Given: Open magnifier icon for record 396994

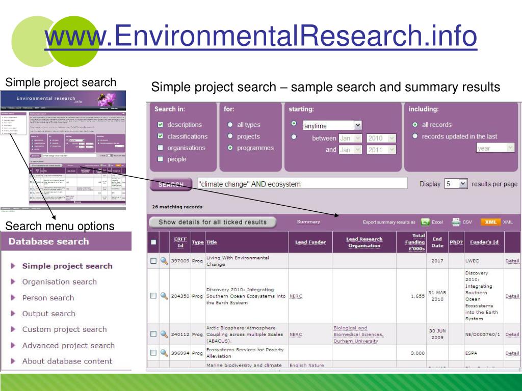Looking at the screenshot, I should (x=164, y=353).
